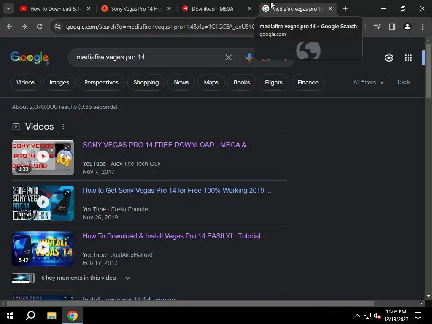Viewport: 432px width, 324px height.
Task: Play the Install Vegas 14 6:42 thumbnail
Action: click(43, 248)
